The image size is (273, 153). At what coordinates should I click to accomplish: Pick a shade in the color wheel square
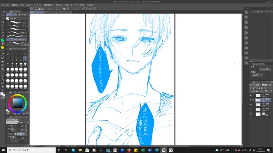pyautogui.click(x=17, y=103)
